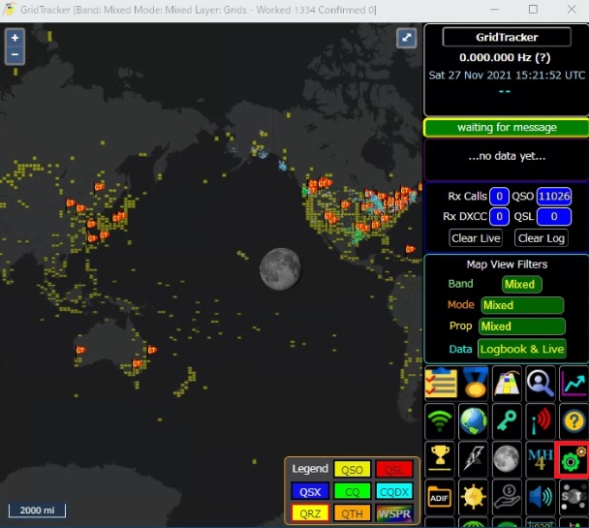Toggle the moon icon in the button panel
The width and height of the screenshot is (589, 528).
click(x=507, y=459)
